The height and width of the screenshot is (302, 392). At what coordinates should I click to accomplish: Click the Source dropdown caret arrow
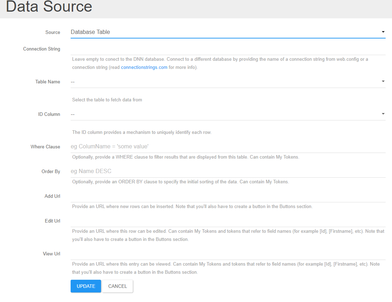click(383, 32)
